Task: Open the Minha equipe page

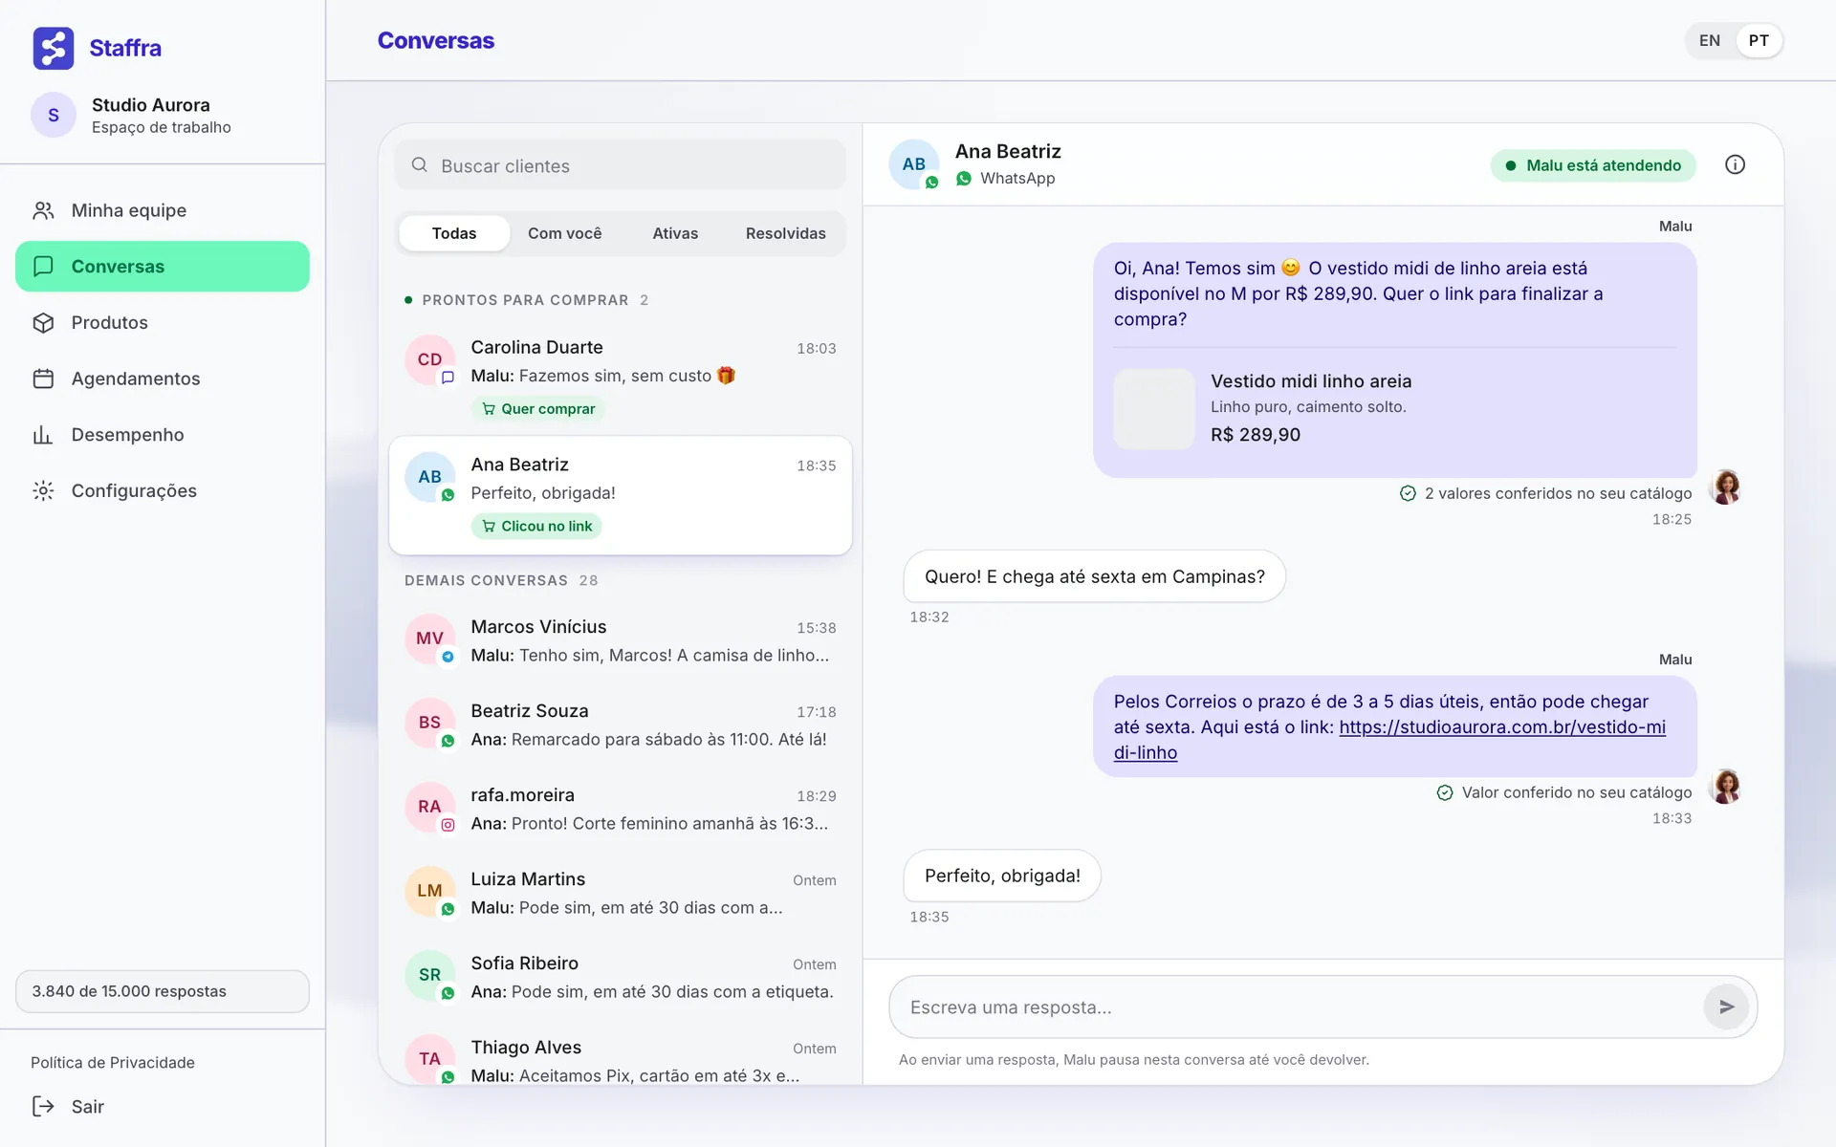Action: tap(163, 210)
